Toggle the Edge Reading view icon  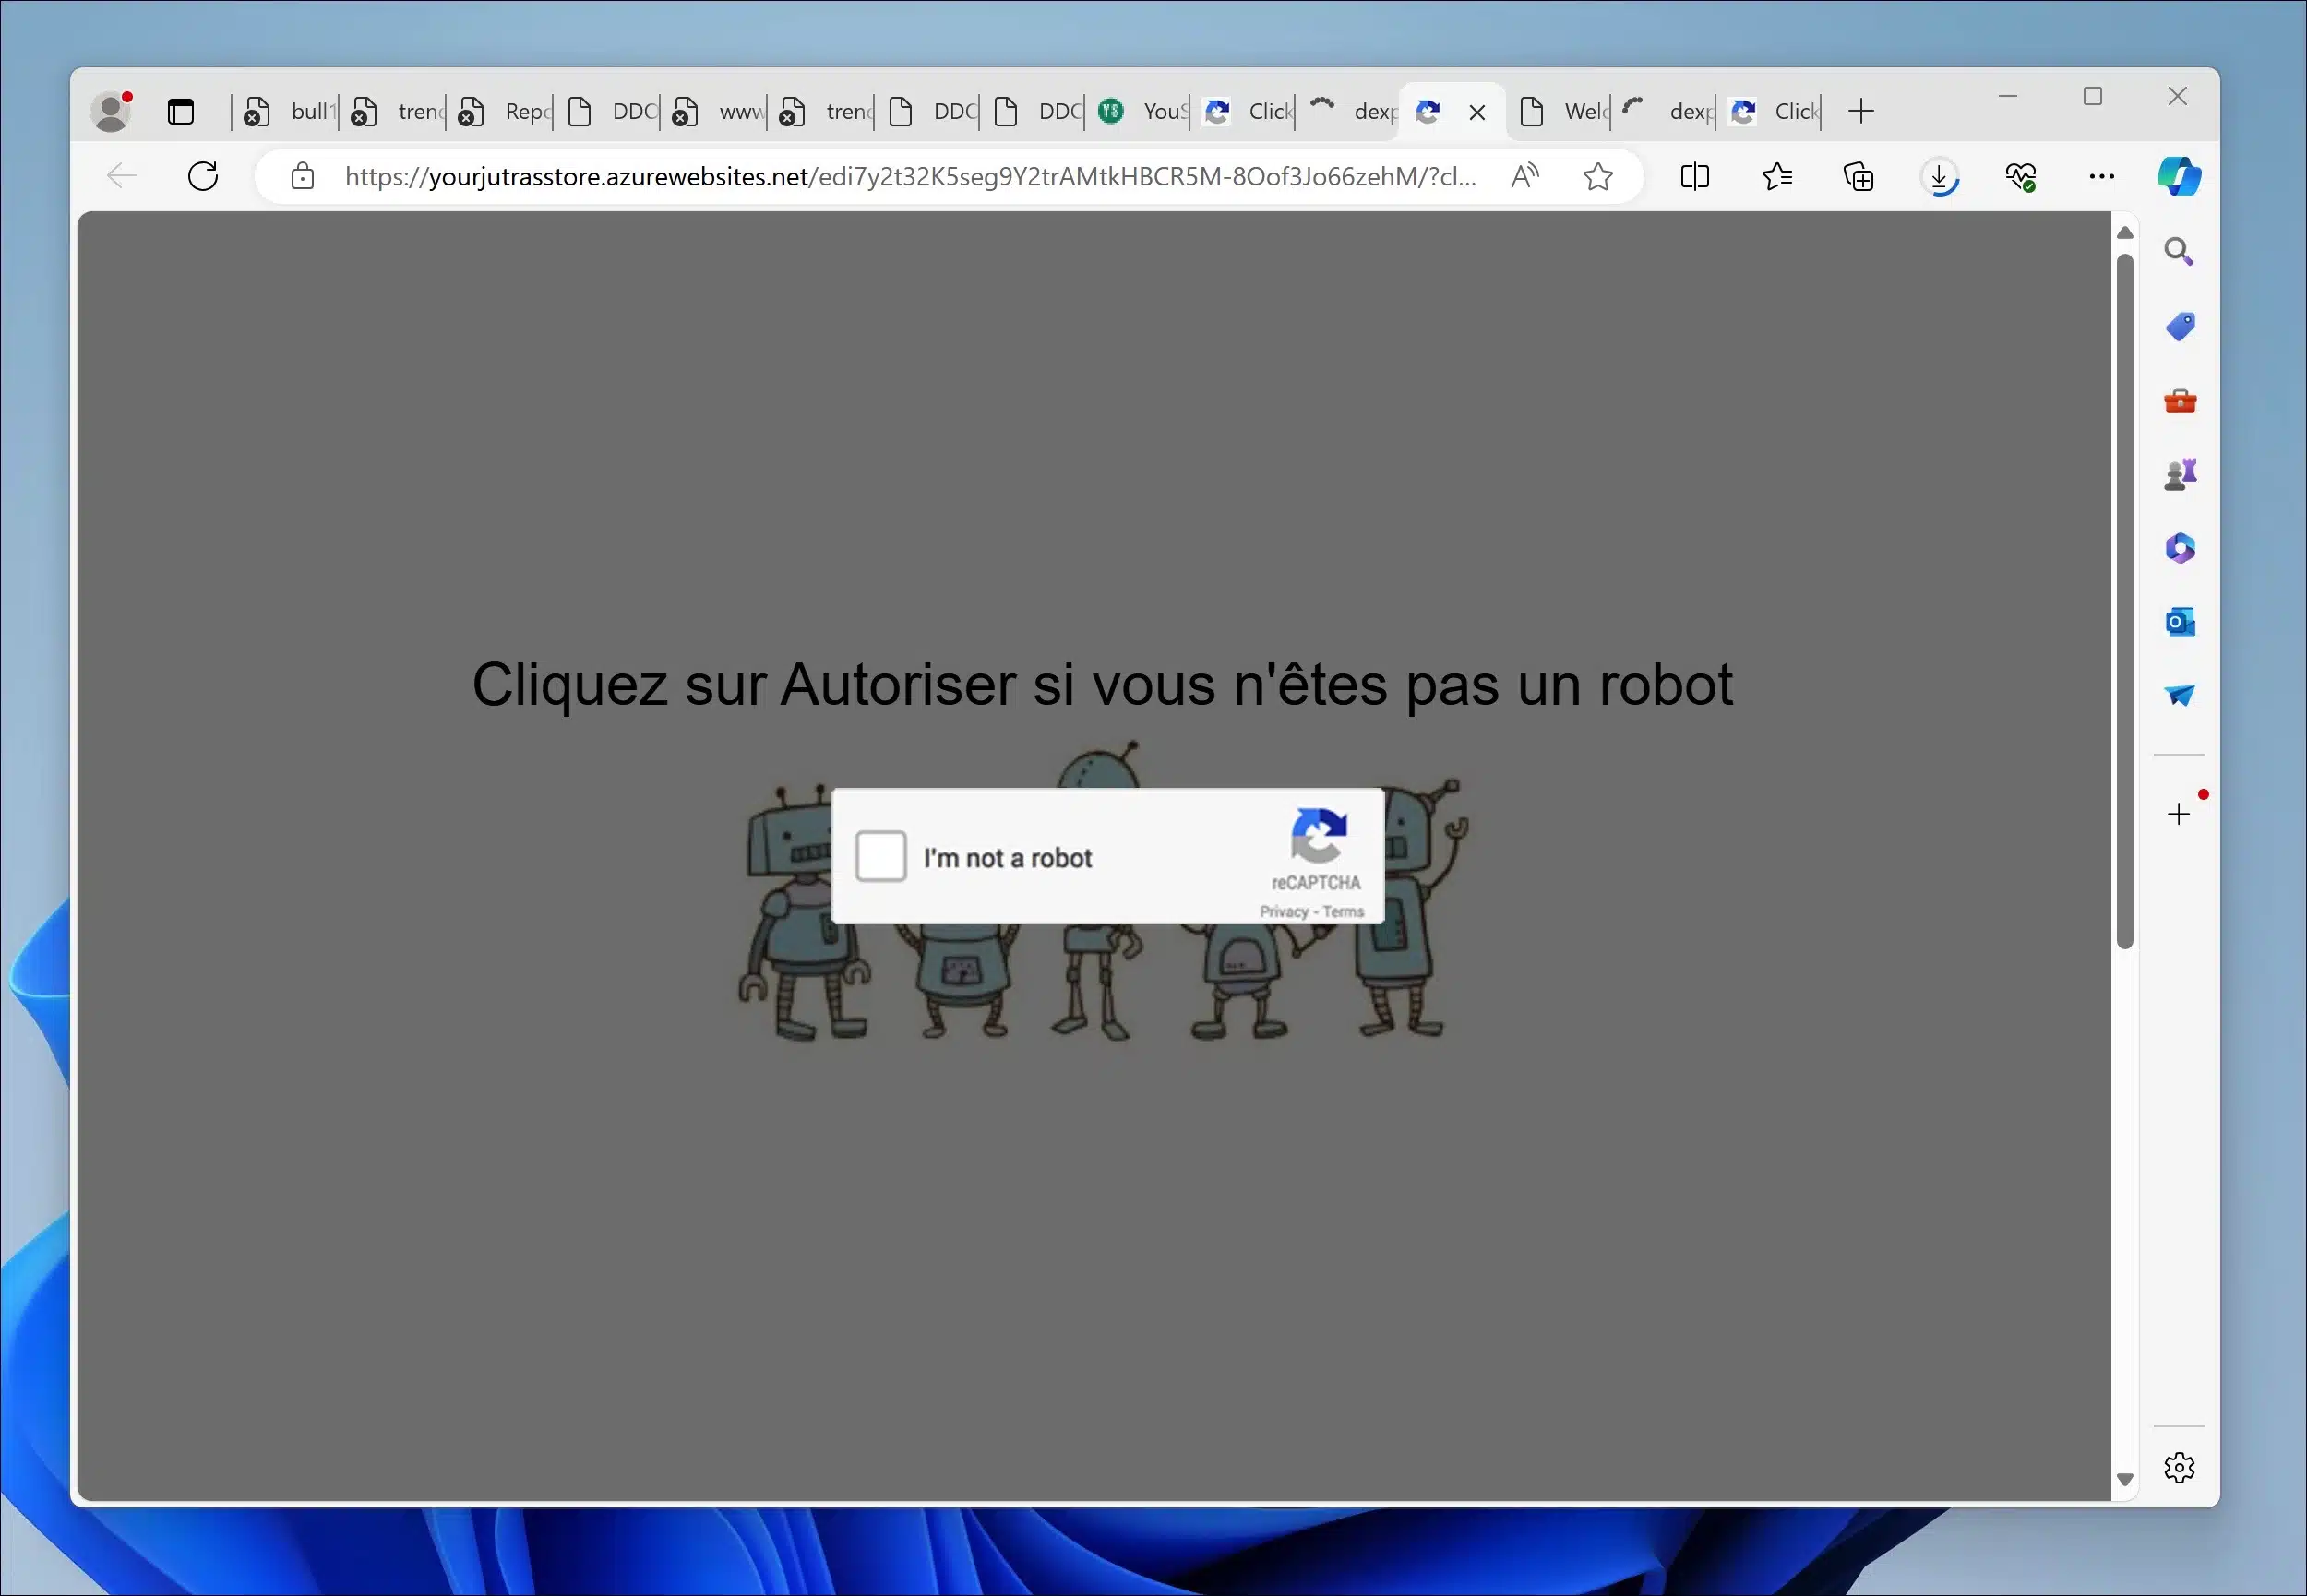pyautogui.click(x=1693, y=177)
